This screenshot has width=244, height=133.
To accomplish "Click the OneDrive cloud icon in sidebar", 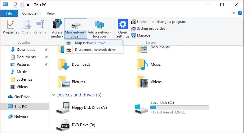I will coord(10,97).
